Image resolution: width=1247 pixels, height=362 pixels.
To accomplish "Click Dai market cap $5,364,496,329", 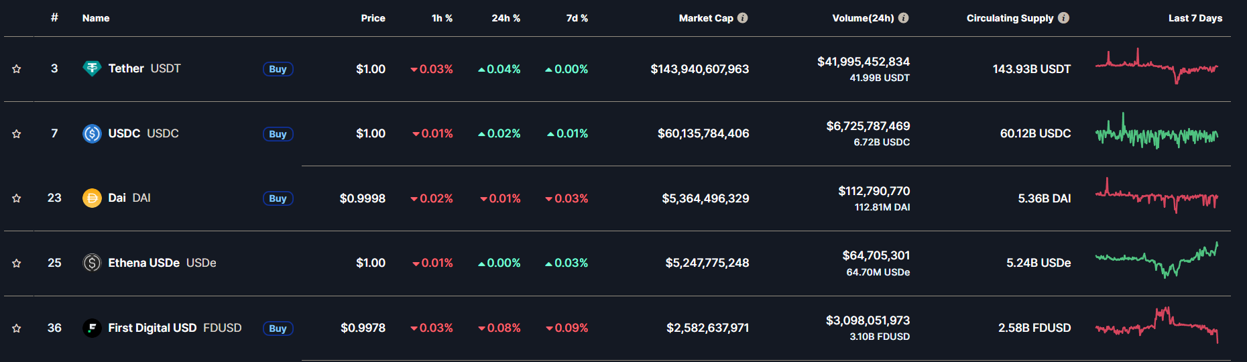I will click(705, 198).
